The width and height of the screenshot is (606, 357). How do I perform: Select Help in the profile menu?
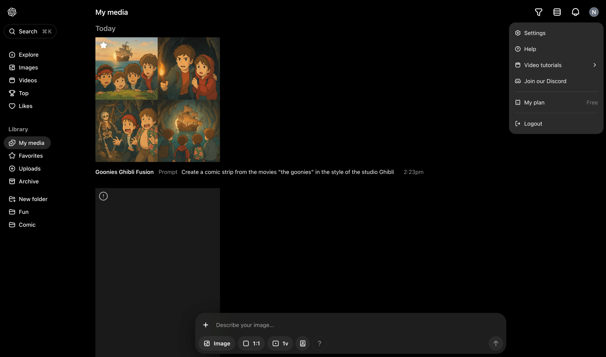(x=556, y=49)
